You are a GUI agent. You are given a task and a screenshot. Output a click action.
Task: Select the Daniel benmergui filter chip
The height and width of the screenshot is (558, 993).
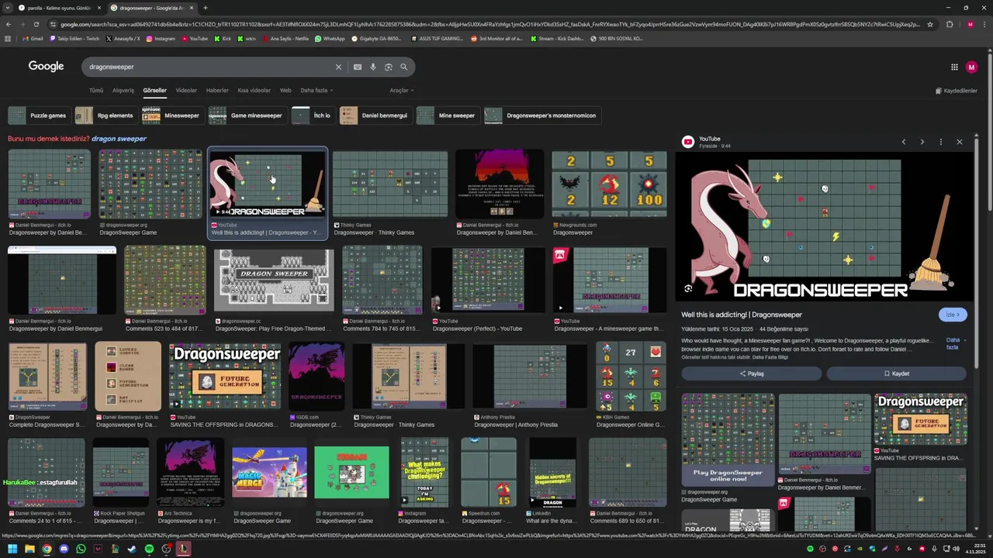pyautogui.click(x=375, y=115)
